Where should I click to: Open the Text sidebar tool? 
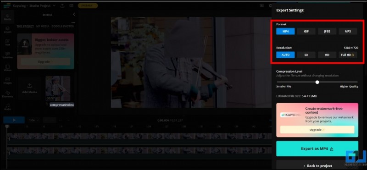(x=7, y=43)
